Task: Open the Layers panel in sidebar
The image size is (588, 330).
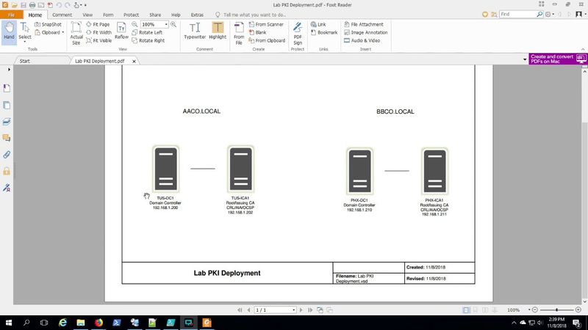Action: pyautogui.click(x=7, y=122)
